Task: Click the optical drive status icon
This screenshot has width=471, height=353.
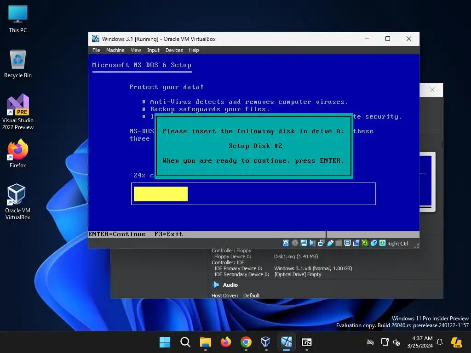Action: pos(295,243)
